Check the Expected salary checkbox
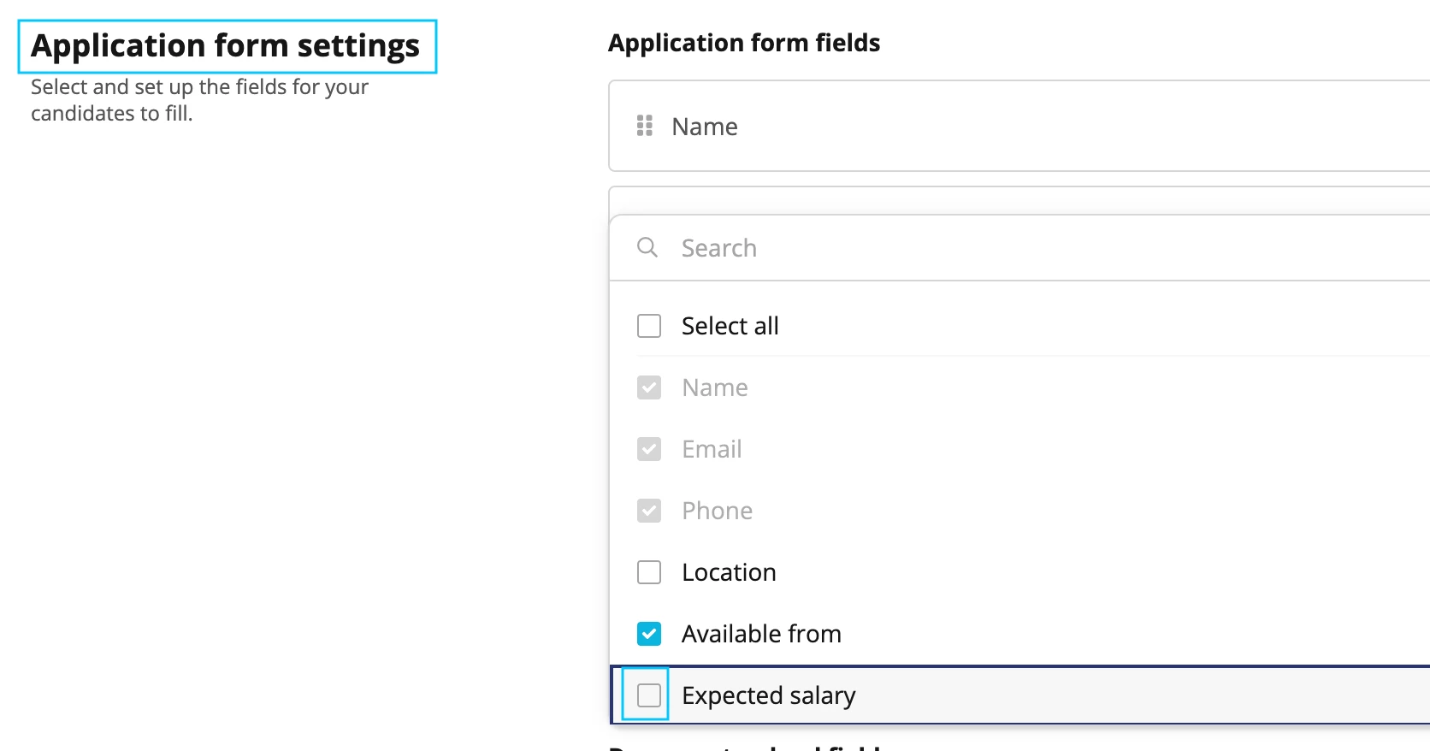This screenshot has width=1430, height=751. coord(649,695)
